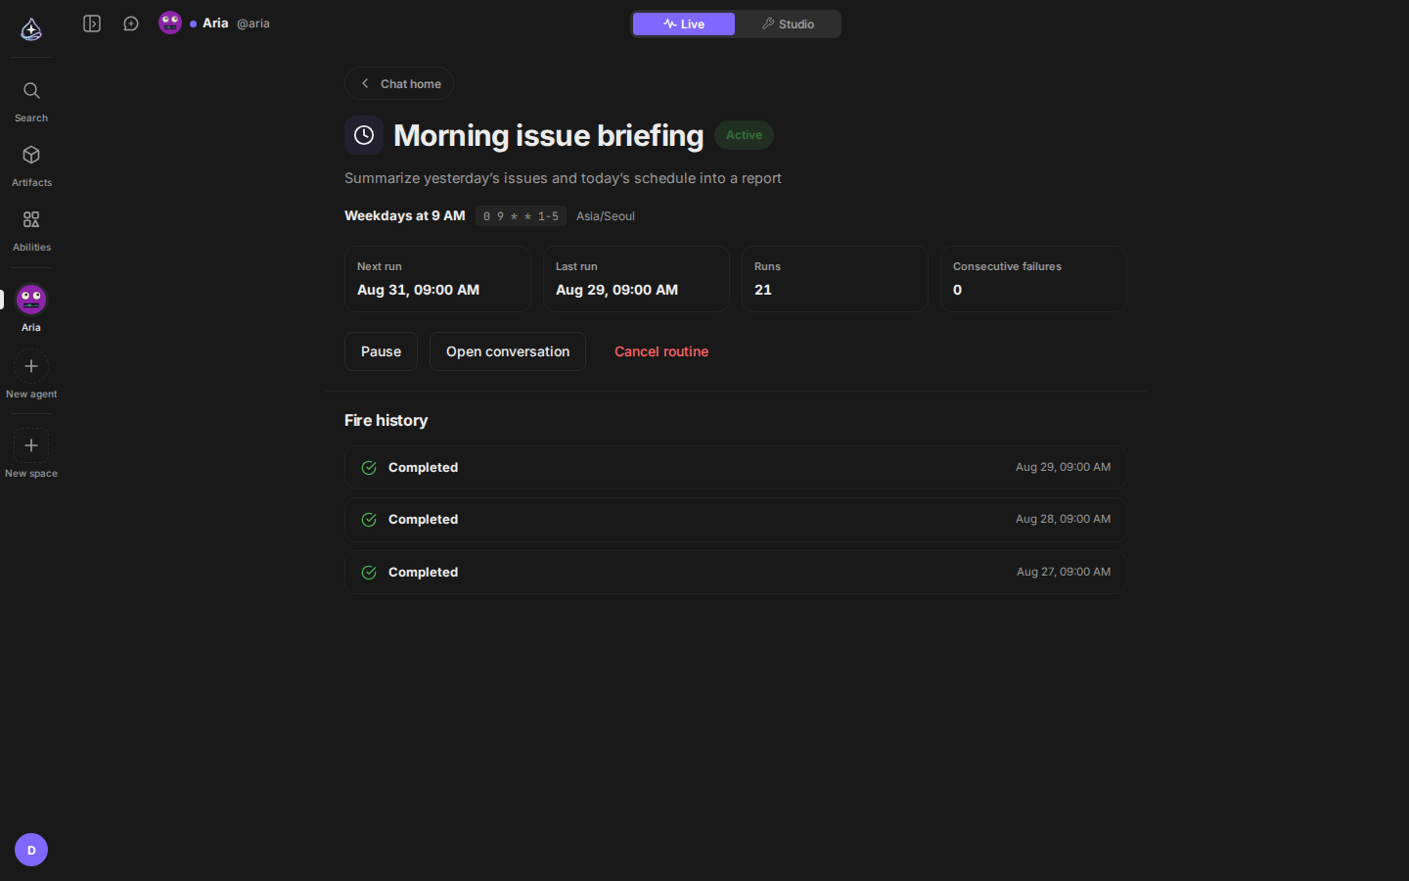Switch to Live mode
The height and width of the screenshot is (881, 1409).
(684, 23)
